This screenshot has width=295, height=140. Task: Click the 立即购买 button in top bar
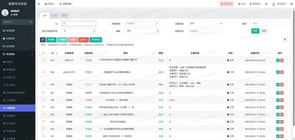point(227,4)
